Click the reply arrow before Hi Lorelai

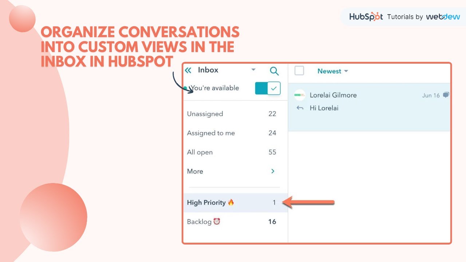[x=300, y=108]
